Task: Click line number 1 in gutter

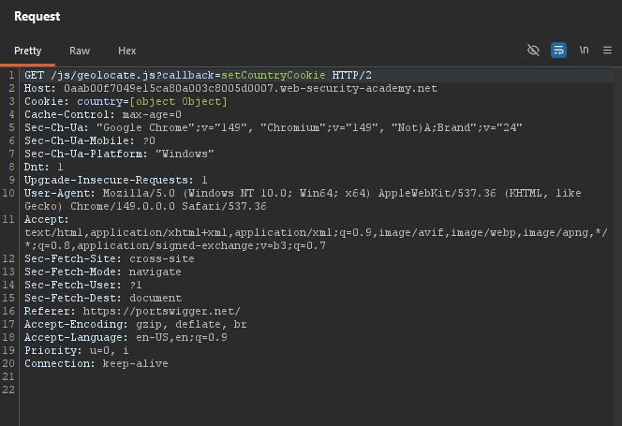Action: pos(11,75)
